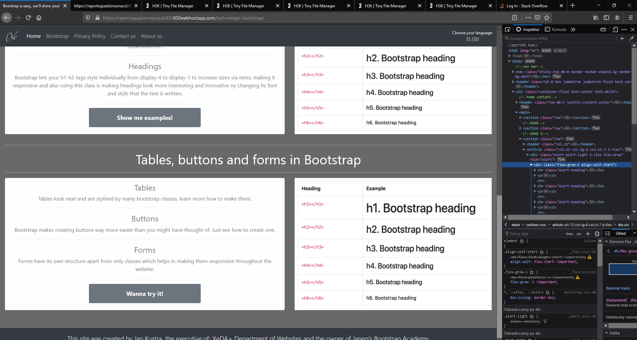Toggle flex badge on div alert-light role=alert

(x=561, y=159)
